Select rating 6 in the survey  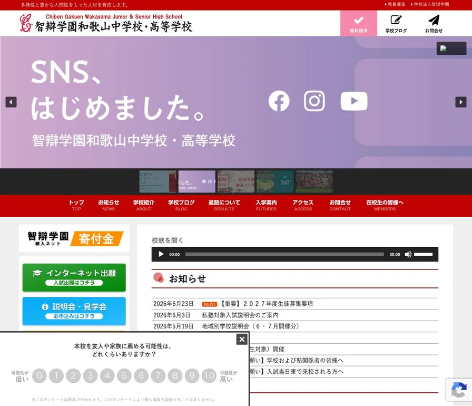coord(141,375)
